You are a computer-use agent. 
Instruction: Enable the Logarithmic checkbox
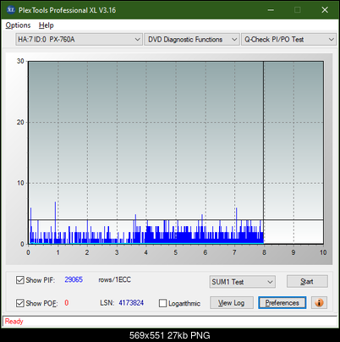click(x=162, y=303)
